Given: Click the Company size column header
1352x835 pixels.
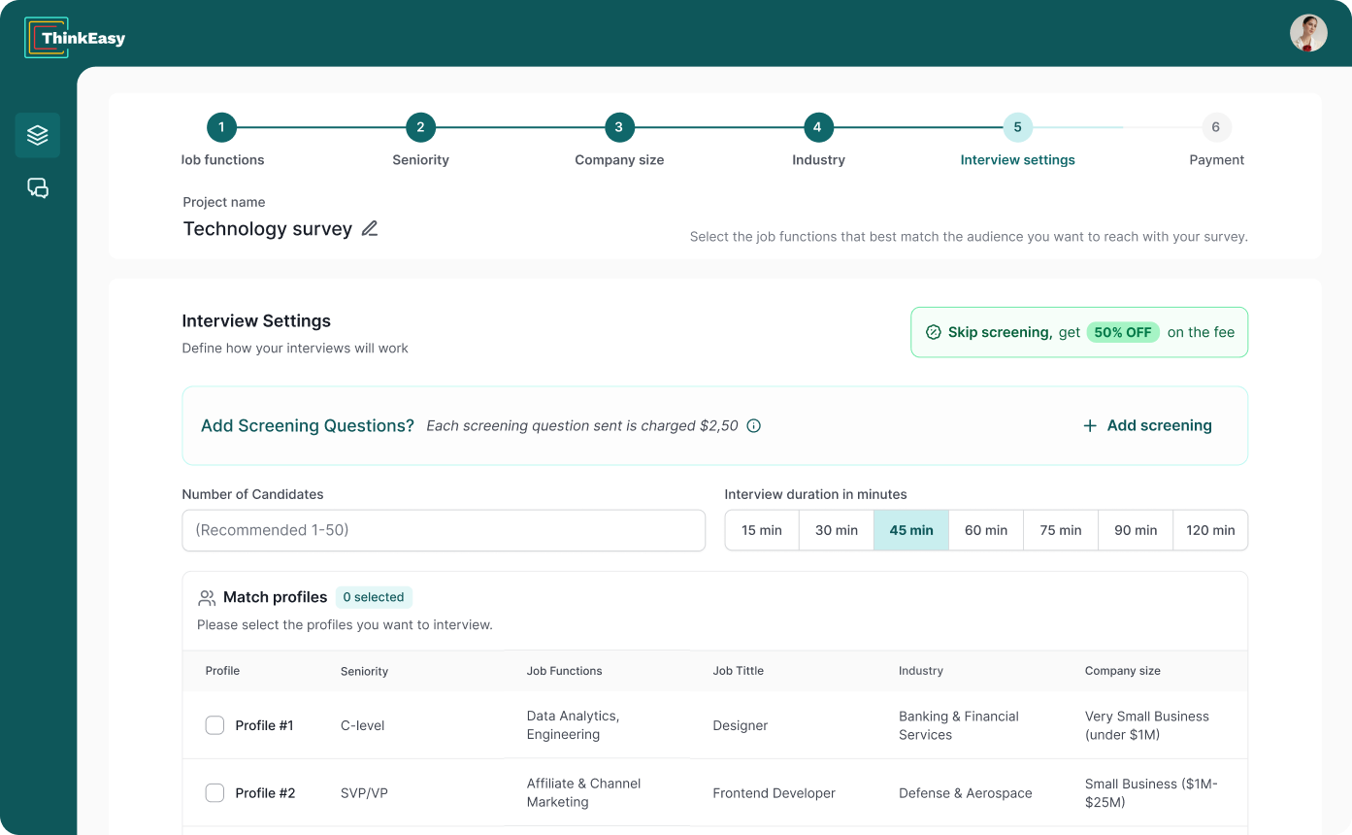Looking at the screenshot, I should pyautogui.click(x=1123, y=671).
